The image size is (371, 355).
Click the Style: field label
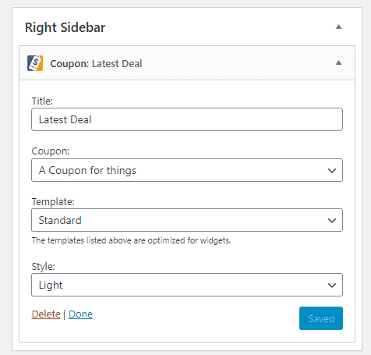tap(43, 267)
